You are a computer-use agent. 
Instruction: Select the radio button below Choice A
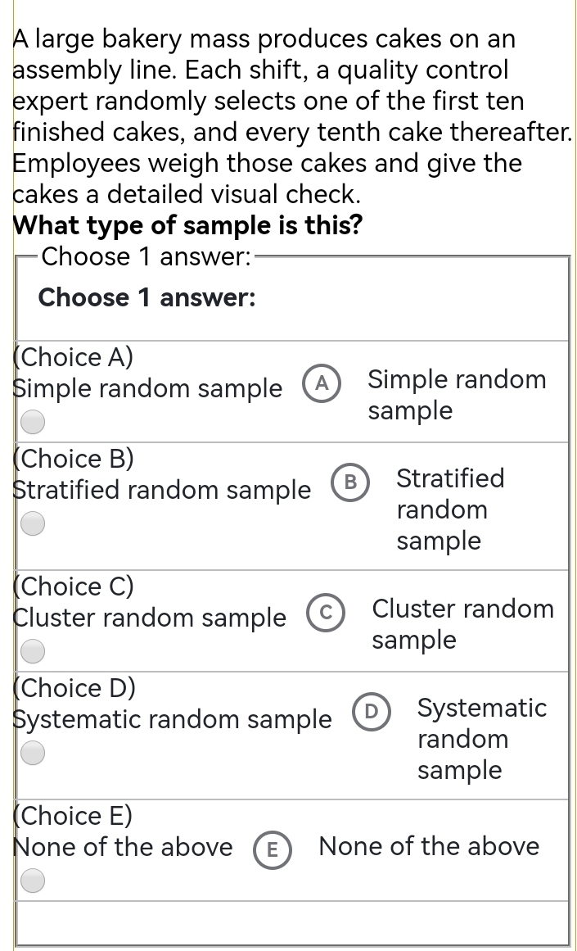point(33,422)
